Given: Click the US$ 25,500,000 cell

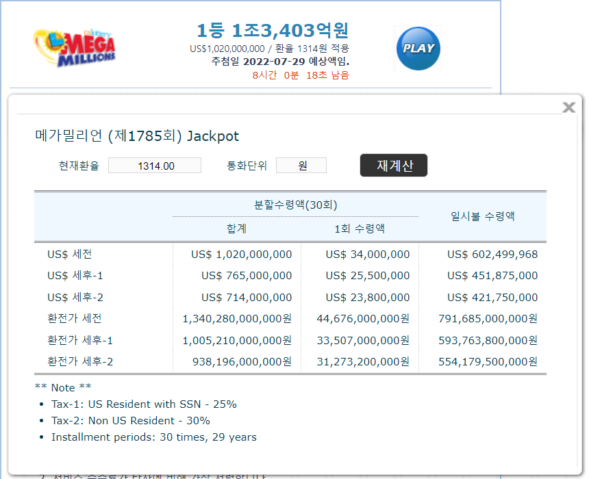Looking at the screenshot, I should (x=368, y=276).
